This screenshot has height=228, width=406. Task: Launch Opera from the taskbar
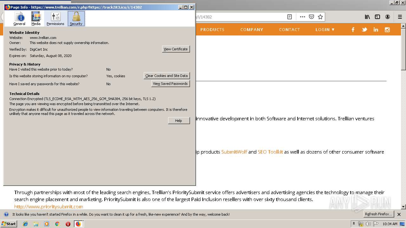[x=68, y=224]
